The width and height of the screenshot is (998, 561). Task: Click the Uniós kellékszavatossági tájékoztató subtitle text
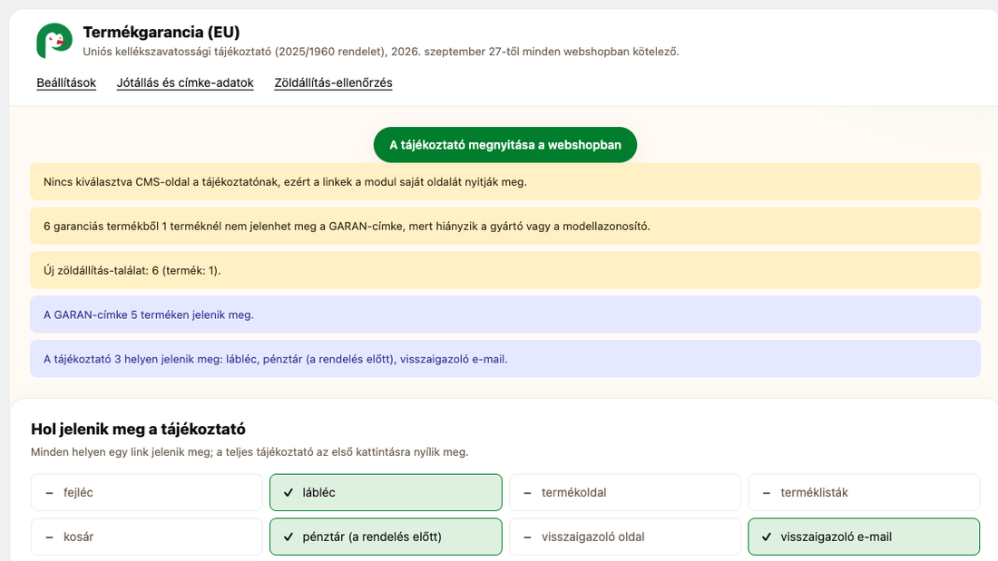[x=381, y=52]
